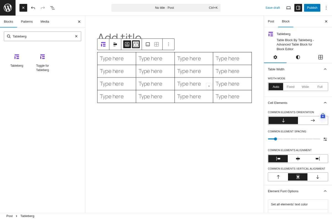Viewport: 332px width, 219px height.
Task: Clear the Tableberg search text
Action: click(x=76, y=36)
